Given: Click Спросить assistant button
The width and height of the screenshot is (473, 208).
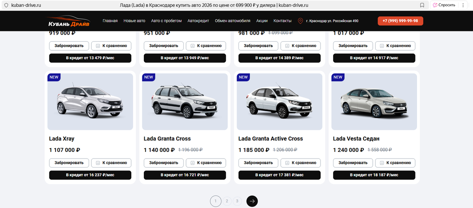Looking at the screenshot, I should [x=444, y=5].
